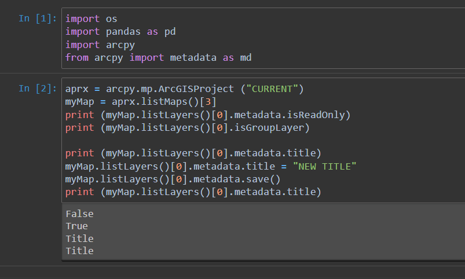465x279 pixels.
Task: Click the first Title output line
Action: [x=79, y=238]
